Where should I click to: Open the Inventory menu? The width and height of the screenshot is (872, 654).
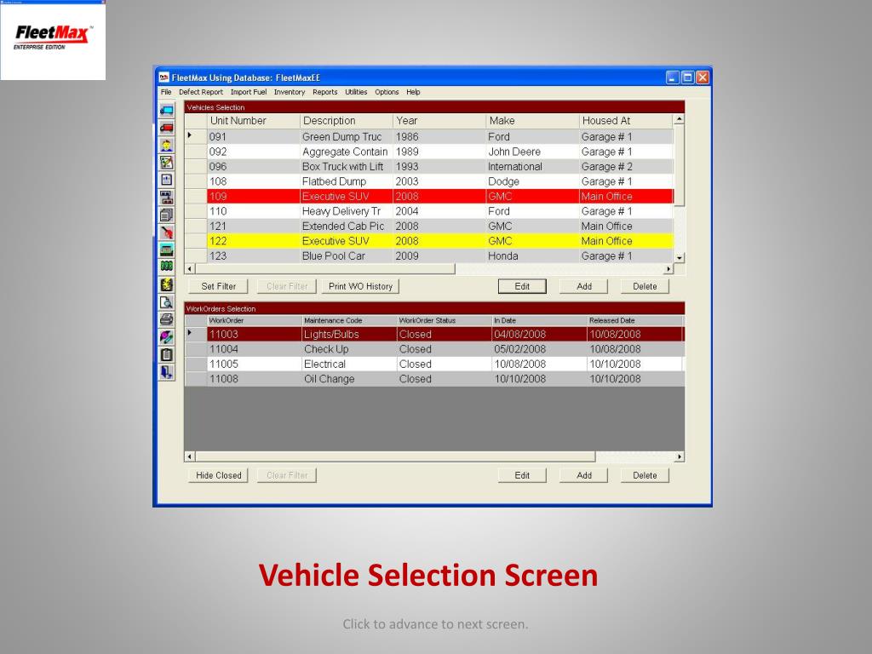point(290,92)
